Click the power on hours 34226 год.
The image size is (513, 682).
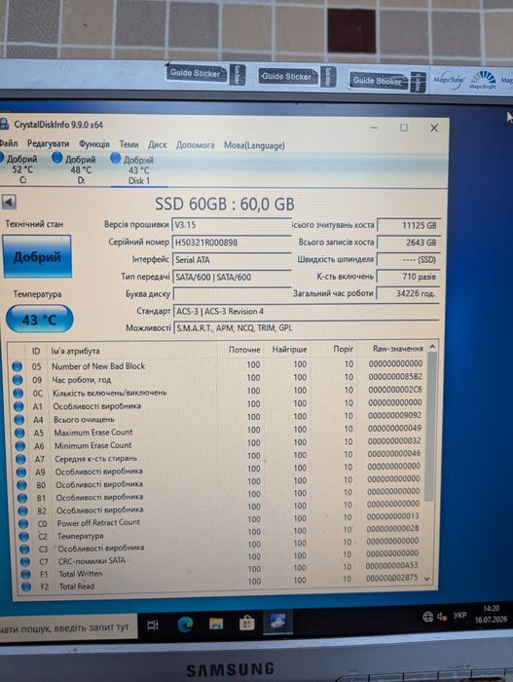point(408,293)
